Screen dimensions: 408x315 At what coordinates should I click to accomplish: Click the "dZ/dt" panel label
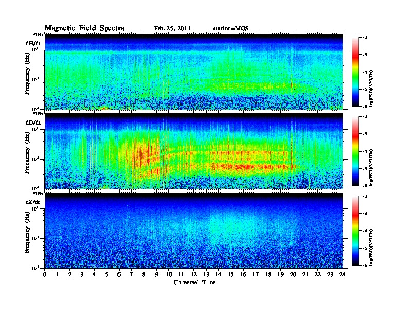(33, 202)
